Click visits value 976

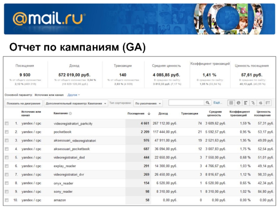pyautogui.click(x=146, y=140)
